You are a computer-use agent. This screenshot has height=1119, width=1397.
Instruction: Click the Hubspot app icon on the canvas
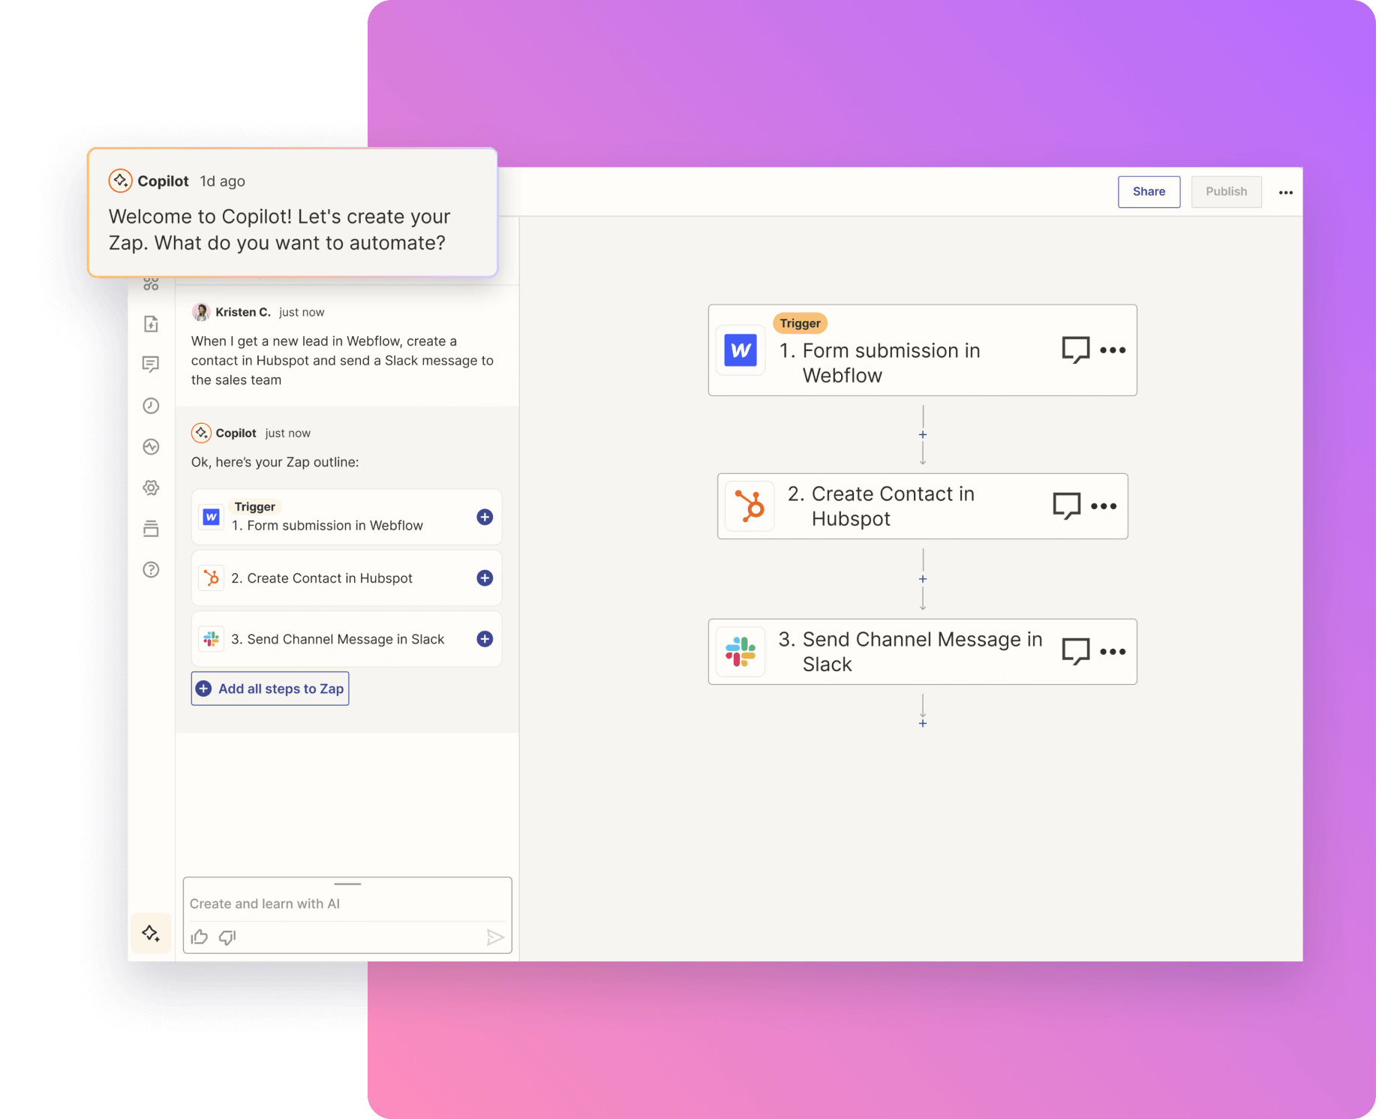pos(750,505)
